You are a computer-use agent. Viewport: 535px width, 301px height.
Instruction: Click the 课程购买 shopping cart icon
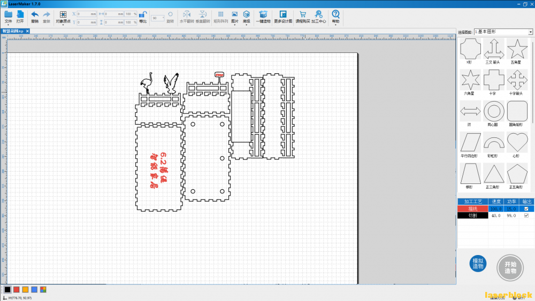click(x=303, y=14)
